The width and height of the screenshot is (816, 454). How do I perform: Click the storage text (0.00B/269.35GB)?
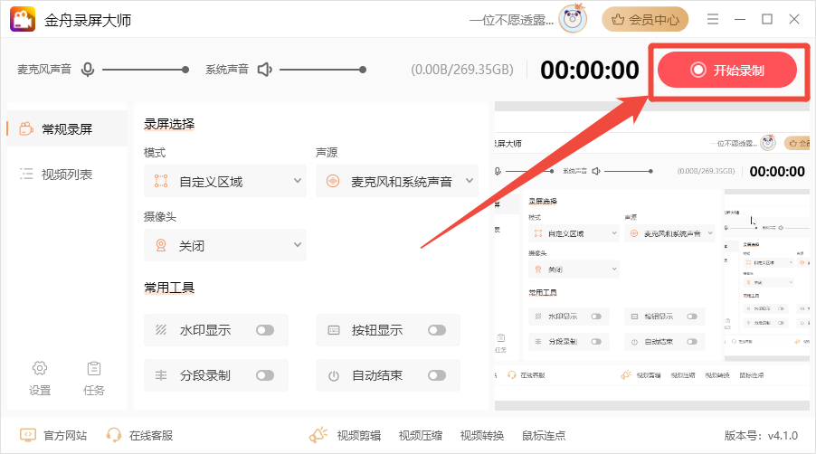[x=462, y=70]
